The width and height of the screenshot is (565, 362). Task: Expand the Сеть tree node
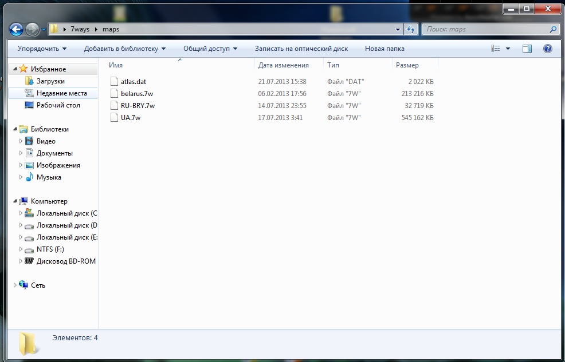[15, 285]
